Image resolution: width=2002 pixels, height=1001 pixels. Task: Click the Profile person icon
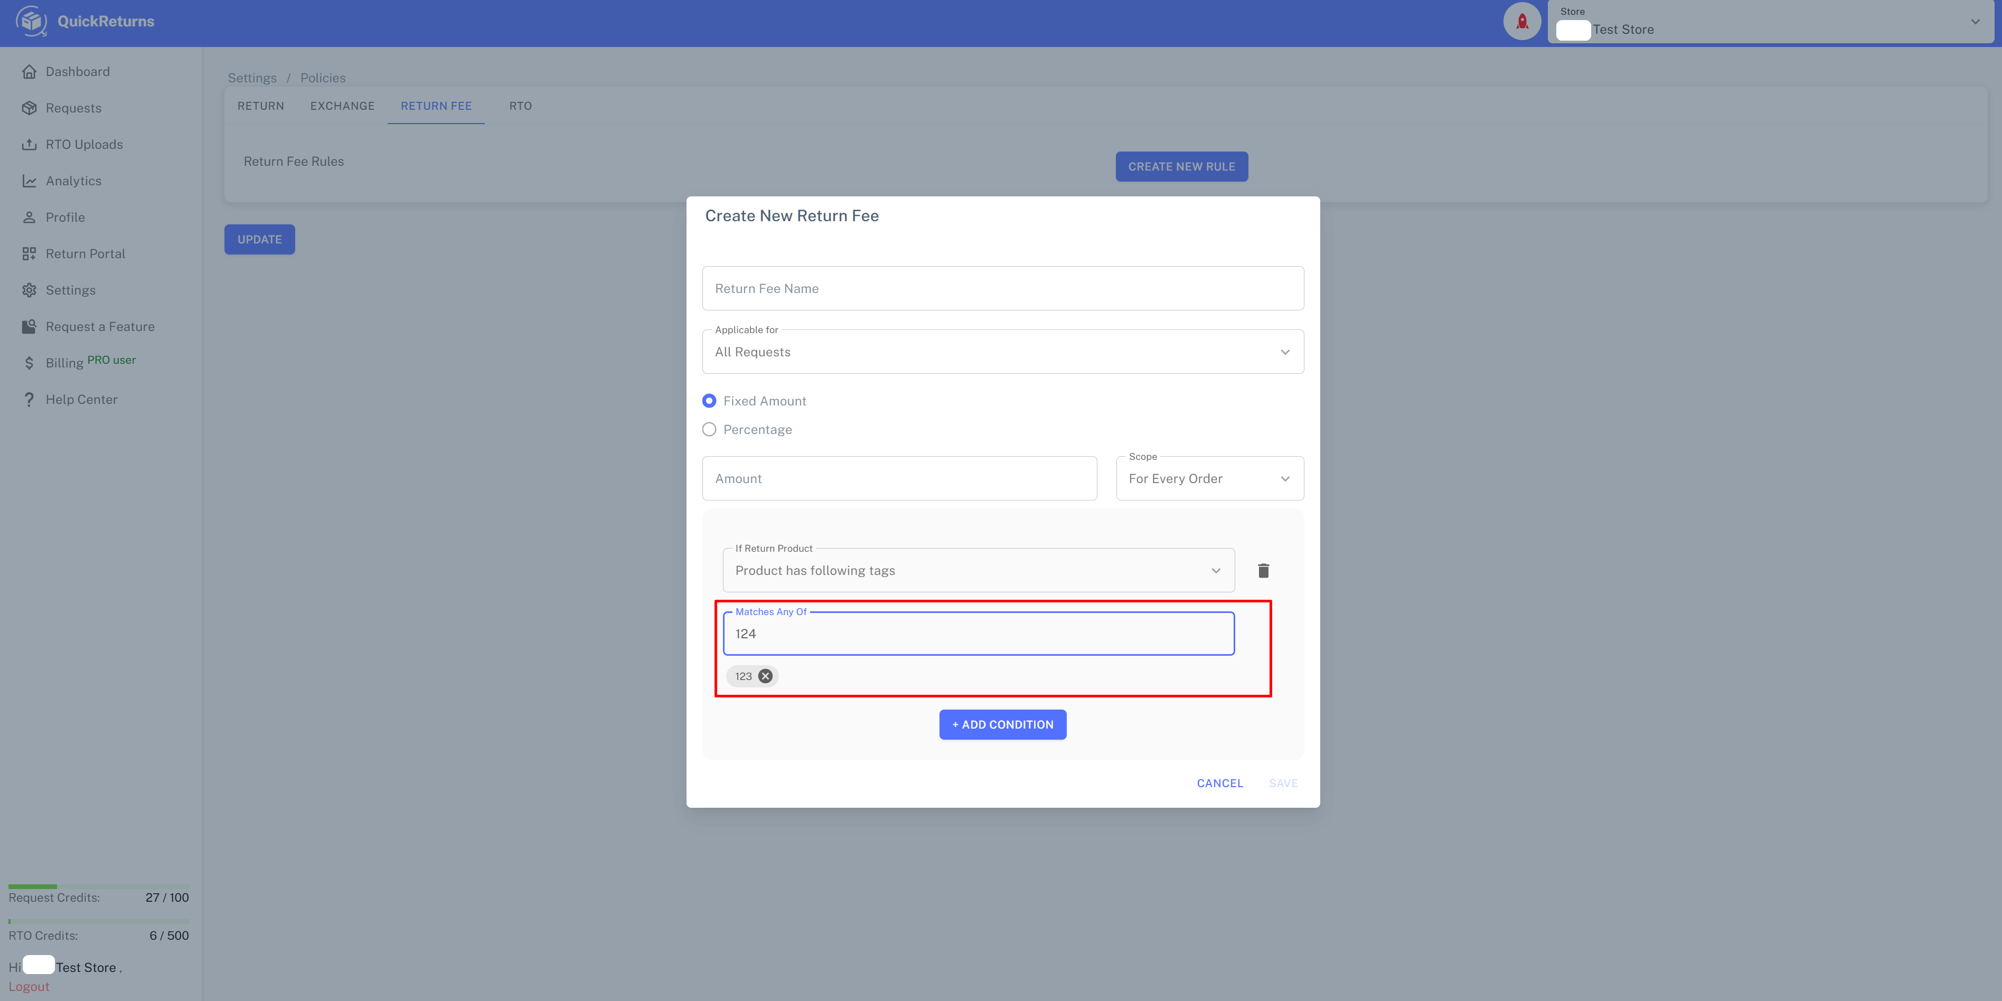pyautogui.click(x=30, y=218)
